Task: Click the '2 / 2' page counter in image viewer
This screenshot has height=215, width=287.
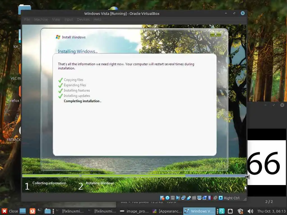Action: pyautogui.click(x=269, y=202)
